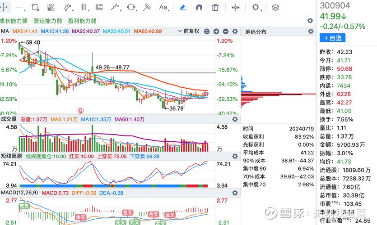Select the crosshair cursor tool

point(3,7)
